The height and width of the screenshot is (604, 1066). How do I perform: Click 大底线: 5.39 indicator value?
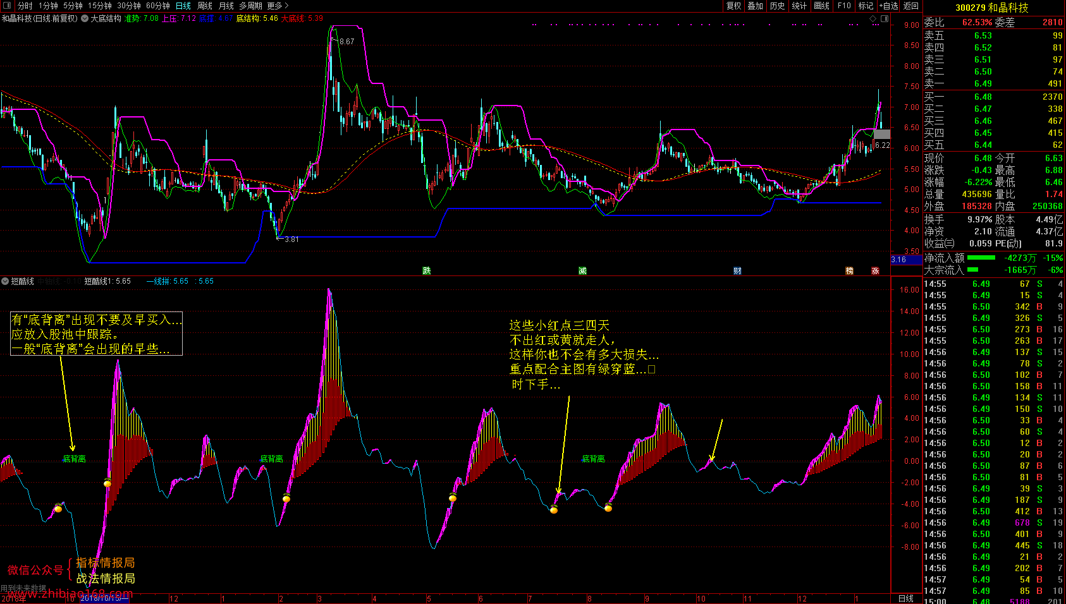302,18
